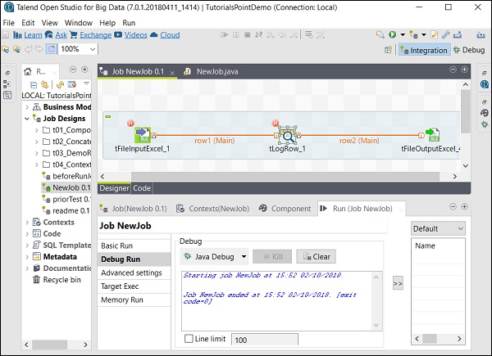The image size is (492, 356).
Task: Click the Videos link
Action: (135, 35)
